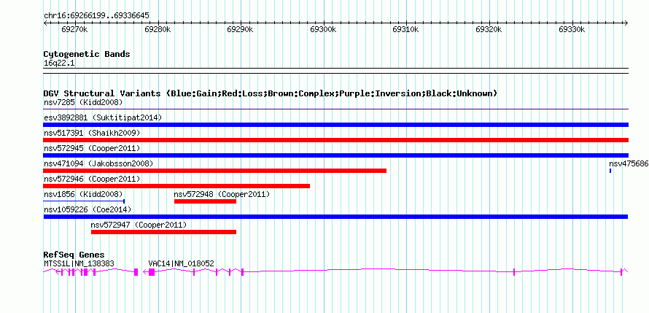Select the red nsv517391 loss bar
Image resolution: width=649 pixels, height=313 pixels.
coord(335,140)
